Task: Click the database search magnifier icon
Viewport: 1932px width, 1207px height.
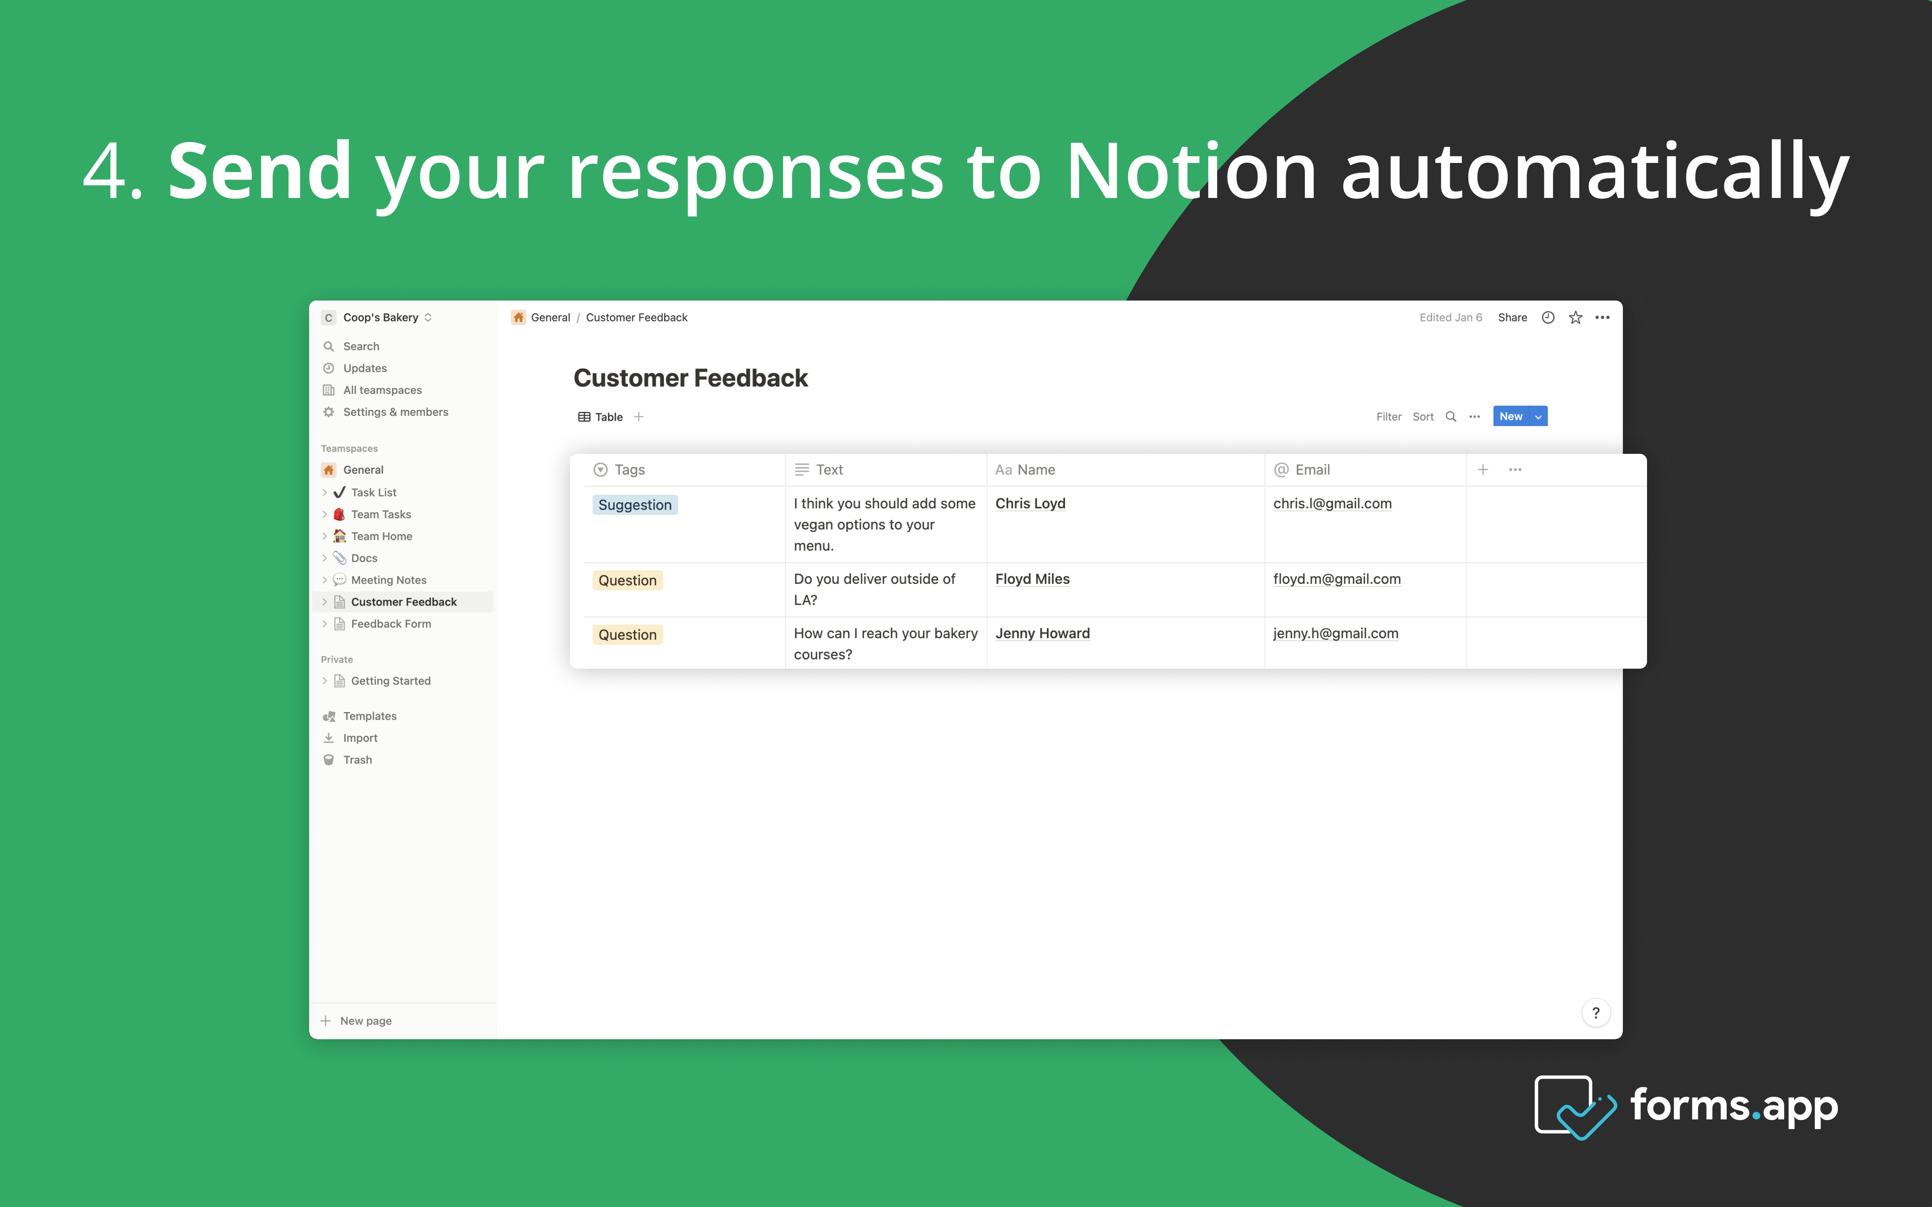Action: tap(1451, 417)
